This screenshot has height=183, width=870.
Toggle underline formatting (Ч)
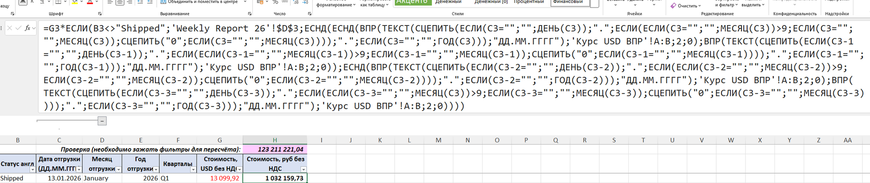[42, 2]
